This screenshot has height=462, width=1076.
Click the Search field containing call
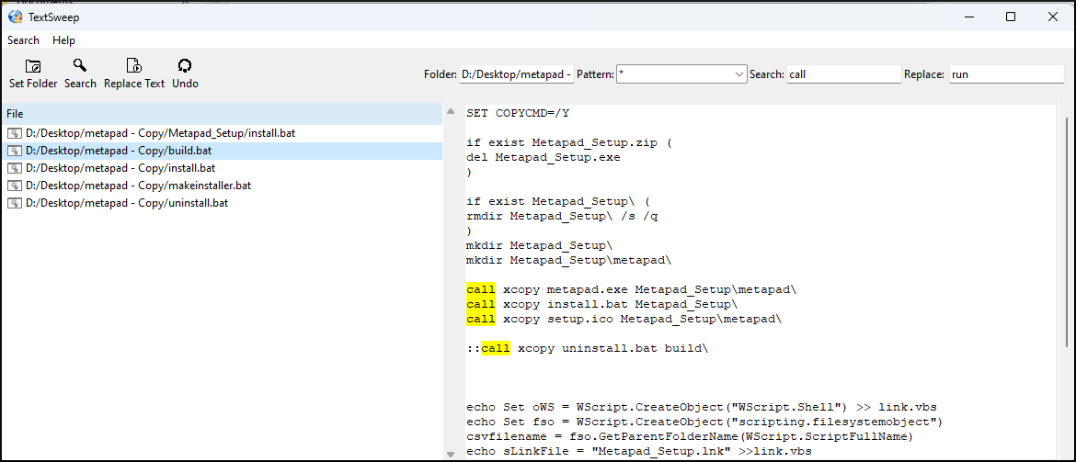click(x=843, y=74)
